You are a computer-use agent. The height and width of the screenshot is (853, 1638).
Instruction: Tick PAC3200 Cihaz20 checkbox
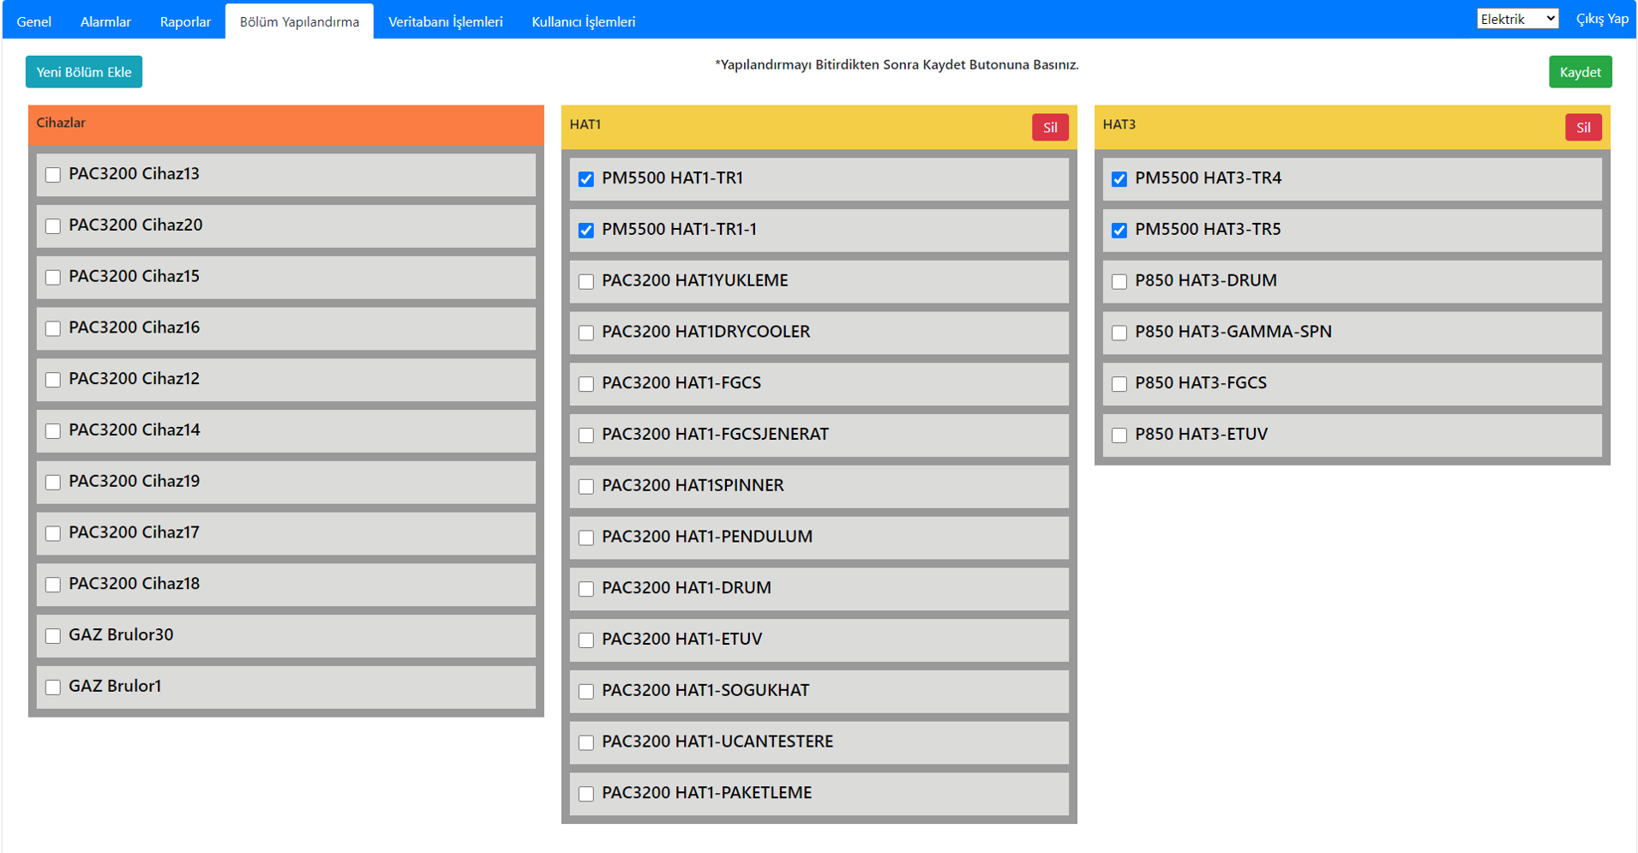tap(53, 226)
